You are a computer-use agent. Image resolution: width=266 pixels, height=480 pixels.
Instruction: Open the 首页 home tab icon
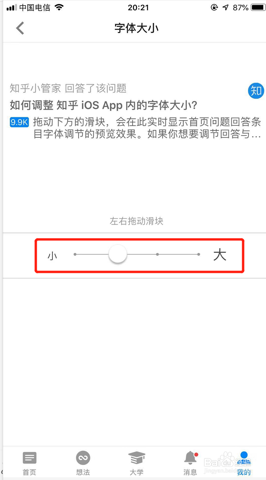(29, 458)
